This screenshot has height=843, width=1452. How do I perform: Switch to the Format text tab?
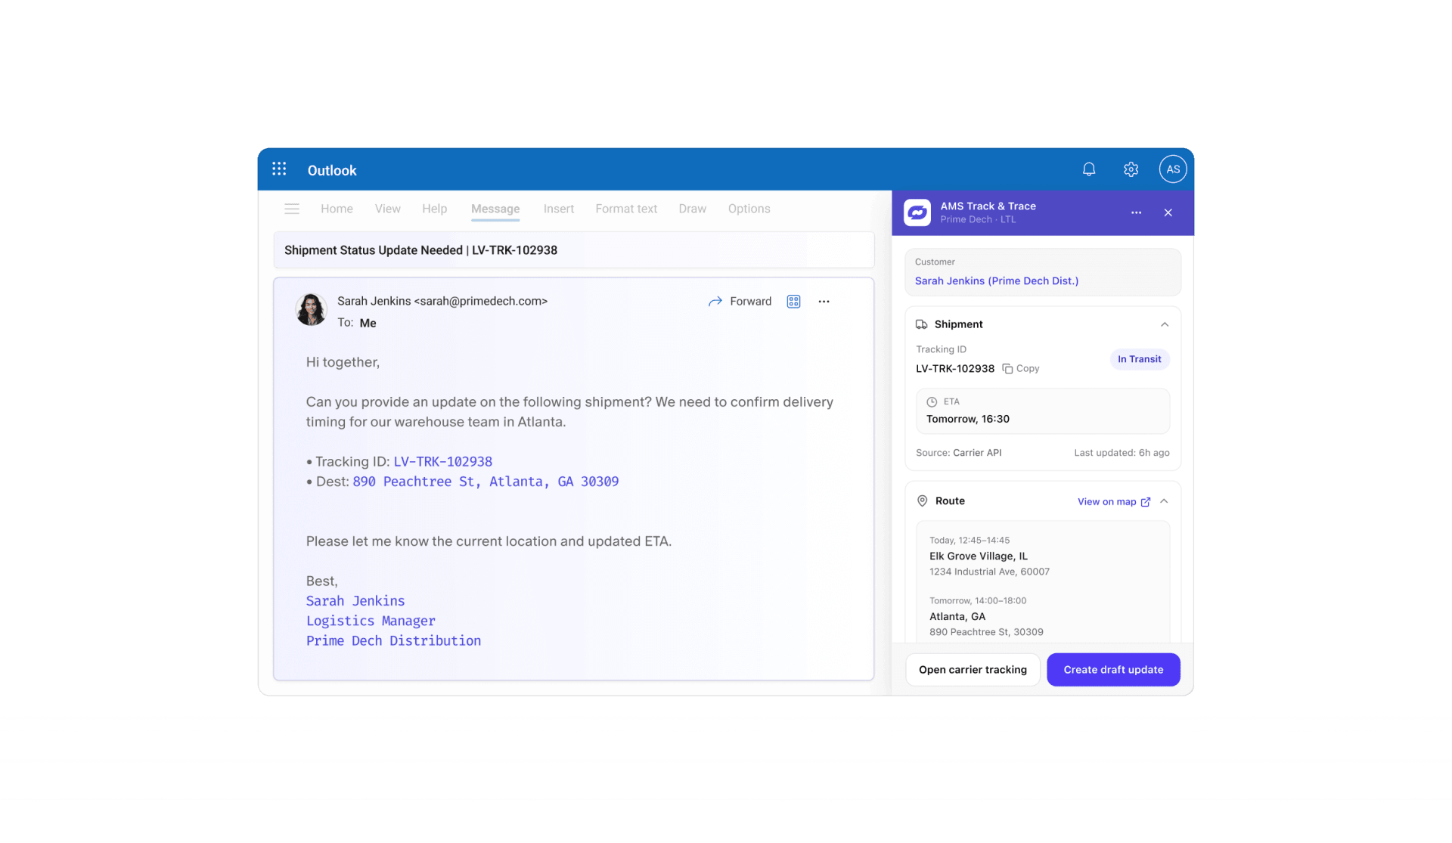pyautogui.click(x=625, y=209)
